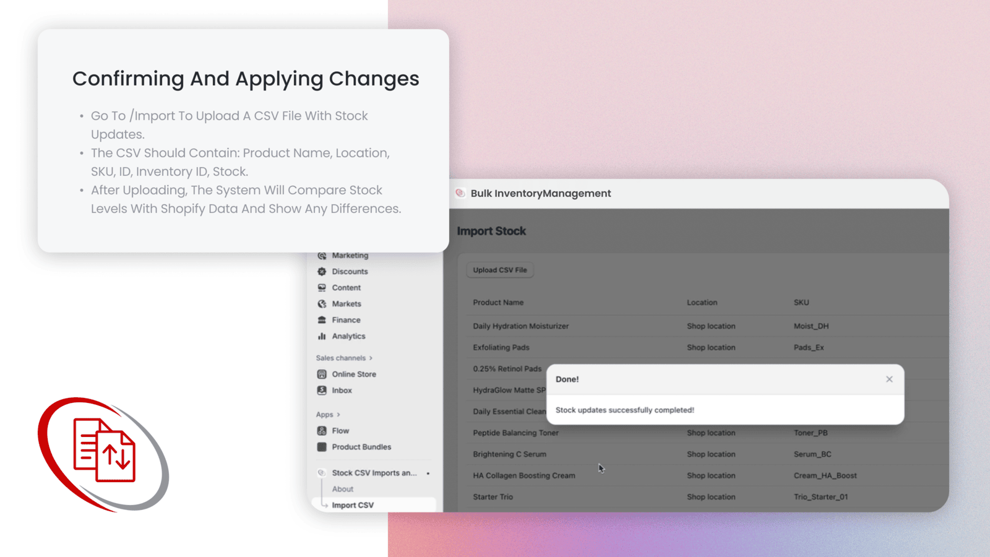Image resolution: width=990 pixels, height=557 pixels.
Task: Click the Stock updates successfully completed message
Action: click(625, 410)
